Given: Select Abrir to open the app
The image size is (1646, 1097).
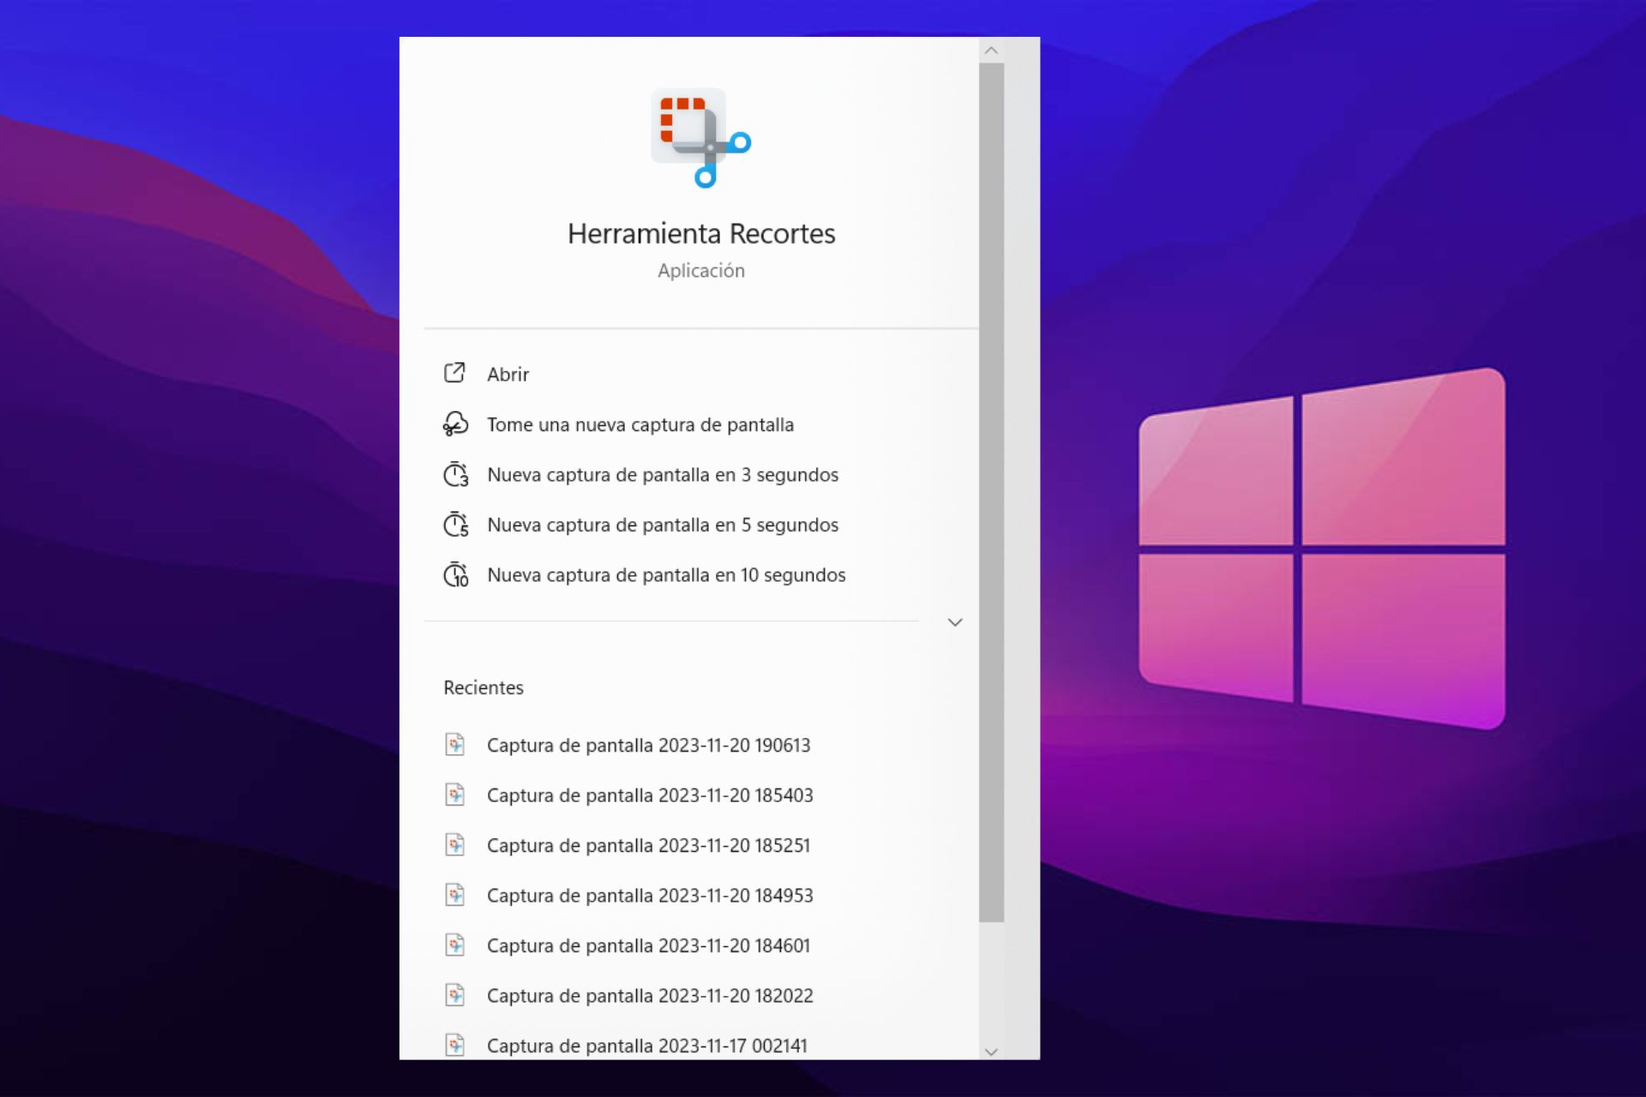Looking at the screenshot, I should [x=508, y=375].
